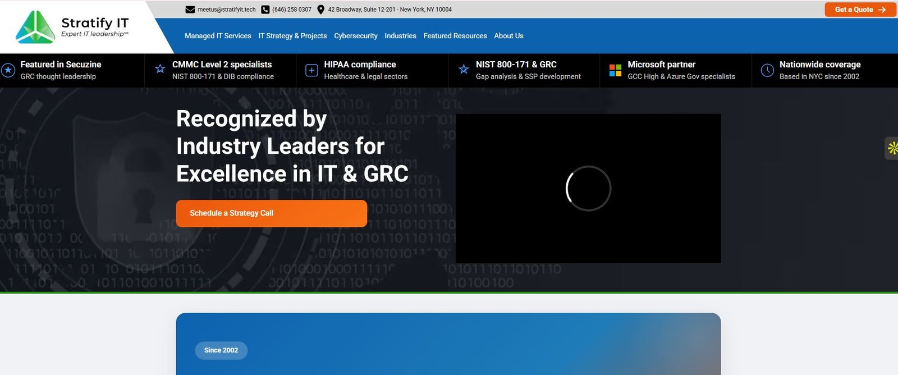Click the envelope email icon
The image size is (898, 375).
(190, 10)
